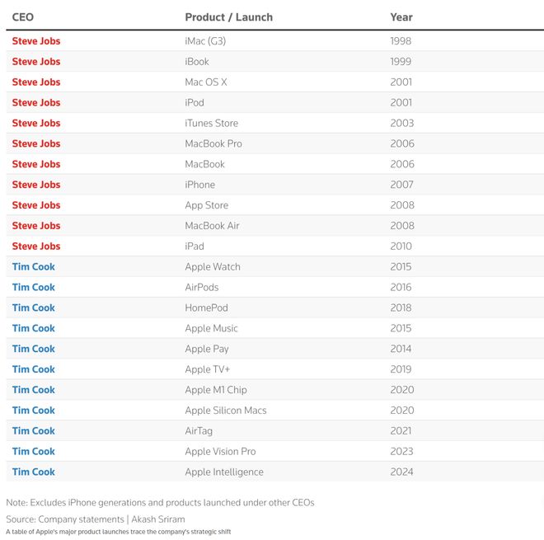This screenshot has width=544, height=540.
Task: Select the AirPods product cell
Action: [202, 288]
